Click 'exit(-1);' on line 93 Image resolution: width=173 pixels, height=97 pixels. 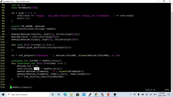[x=23, y=18]
